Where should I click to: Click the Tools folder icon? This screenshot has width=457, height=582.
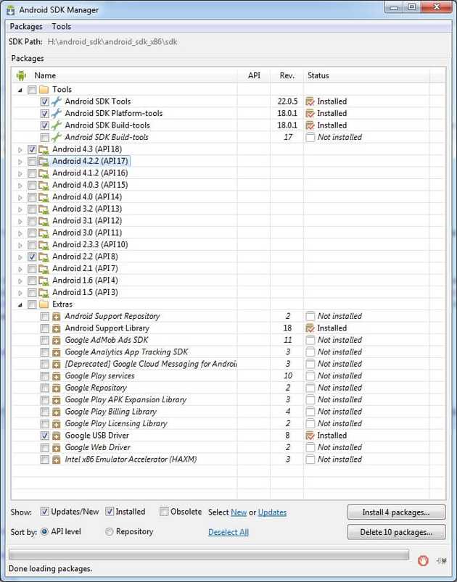pyautogui.click(x=44, y=89)
